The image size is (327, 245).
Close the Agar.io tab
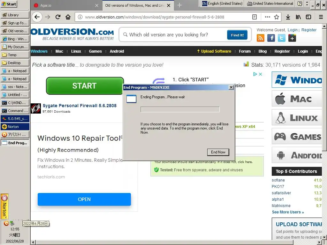[x=97, y=5]
